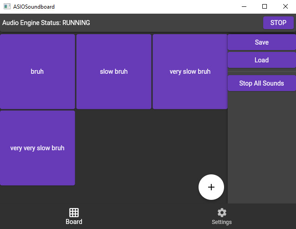Load a saved soundboard

(262, 60)
